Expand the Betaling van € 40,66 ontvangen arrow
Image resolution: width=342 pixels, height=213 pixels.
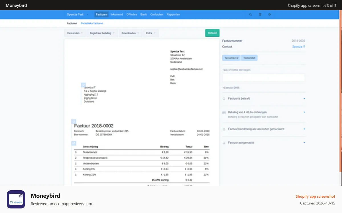304,112
